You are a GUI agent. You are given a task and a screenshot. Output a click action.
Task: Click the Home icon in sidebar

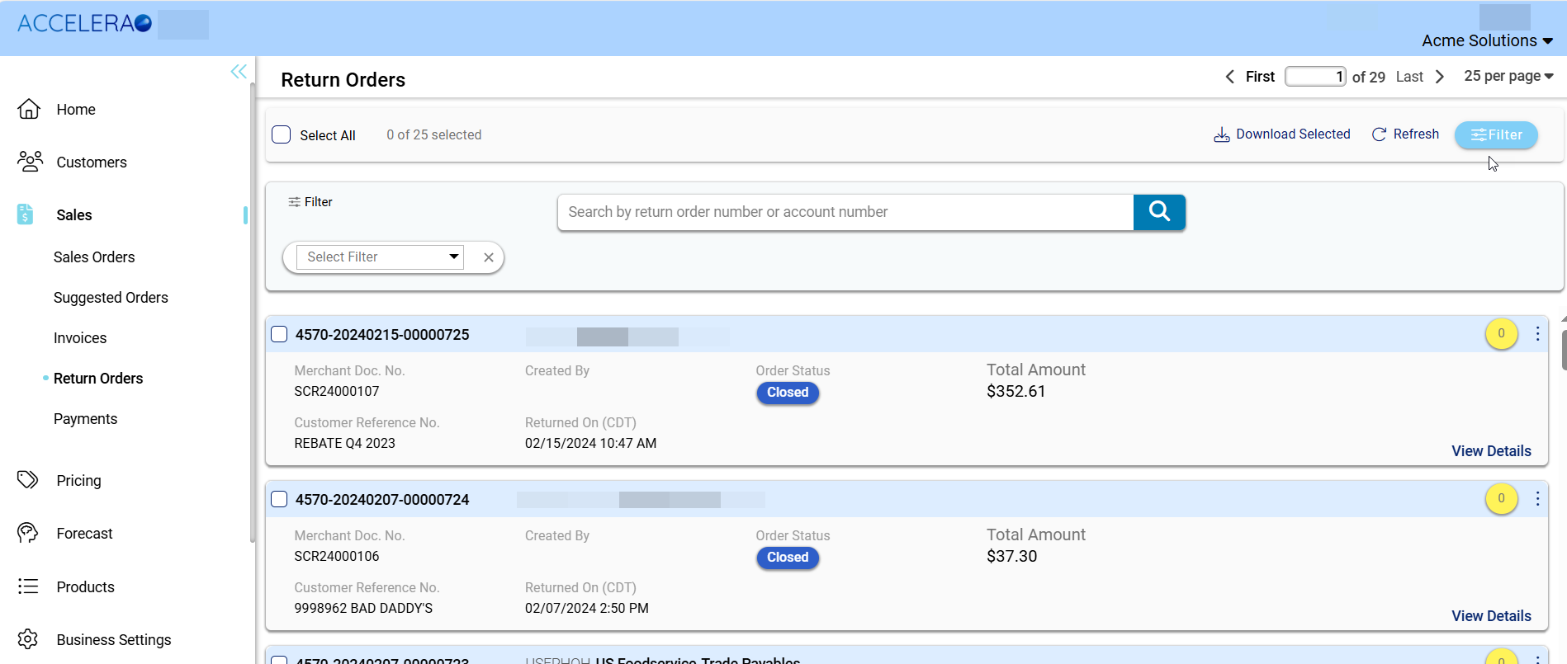(29, 109)
